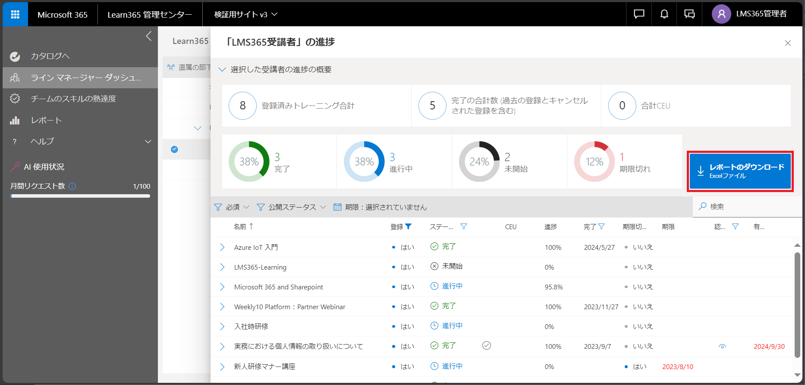Click the scroll down arrow of training list
This screenshot has width=805, height=385.
tap(797, 375)
